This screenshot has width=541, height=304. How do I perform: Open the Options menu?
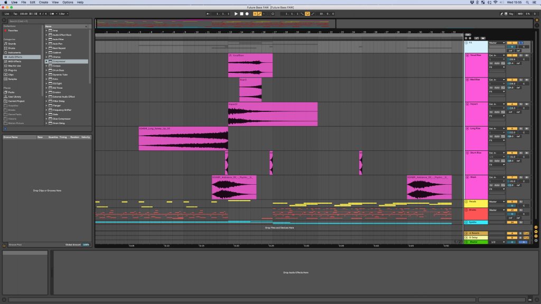pos(68,3)
